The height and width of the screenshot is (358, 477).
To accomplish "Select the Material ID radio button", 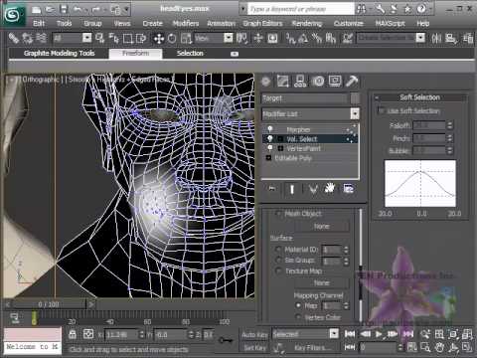I will pyautogui.click(x=278, y=249).
